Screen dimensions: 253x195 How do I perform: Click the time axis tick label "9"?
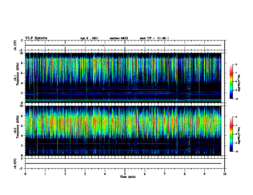[x=204, y=174]
